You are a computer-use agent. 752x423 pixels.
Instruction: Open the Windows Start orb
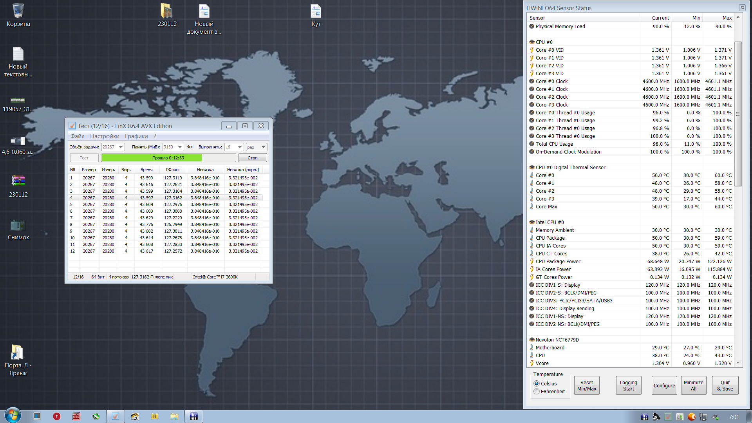pyautogui.click(x=13, y=416)
